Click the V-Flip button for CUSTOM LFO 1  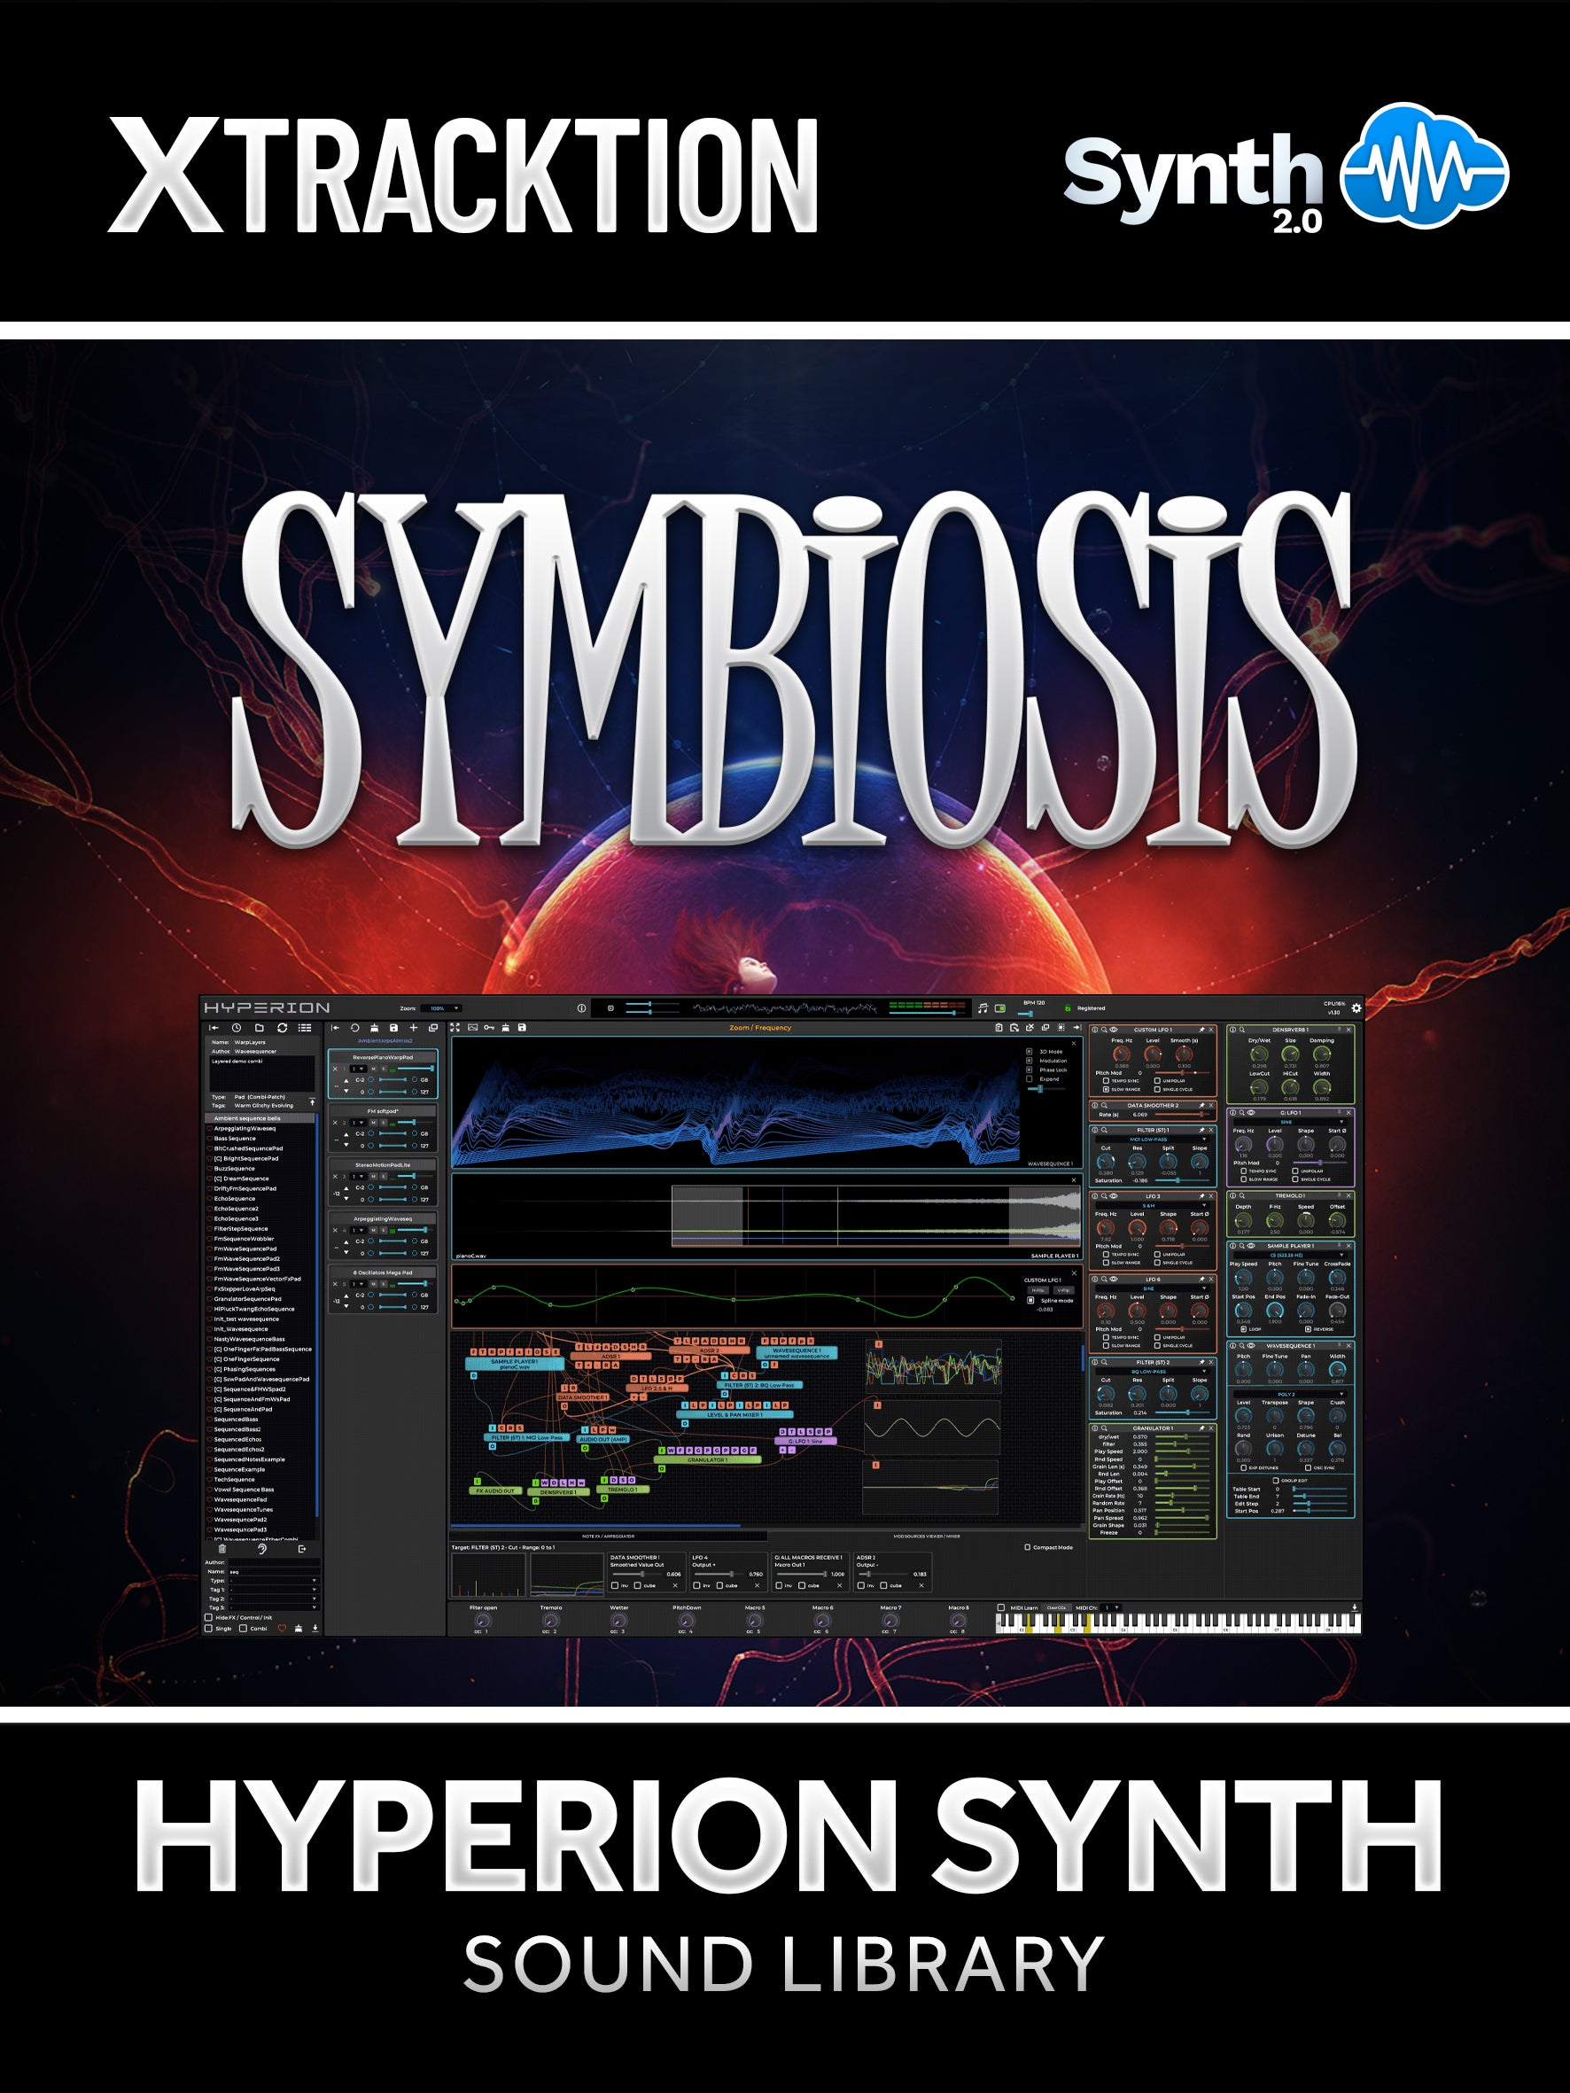tap(1064, 1290)
